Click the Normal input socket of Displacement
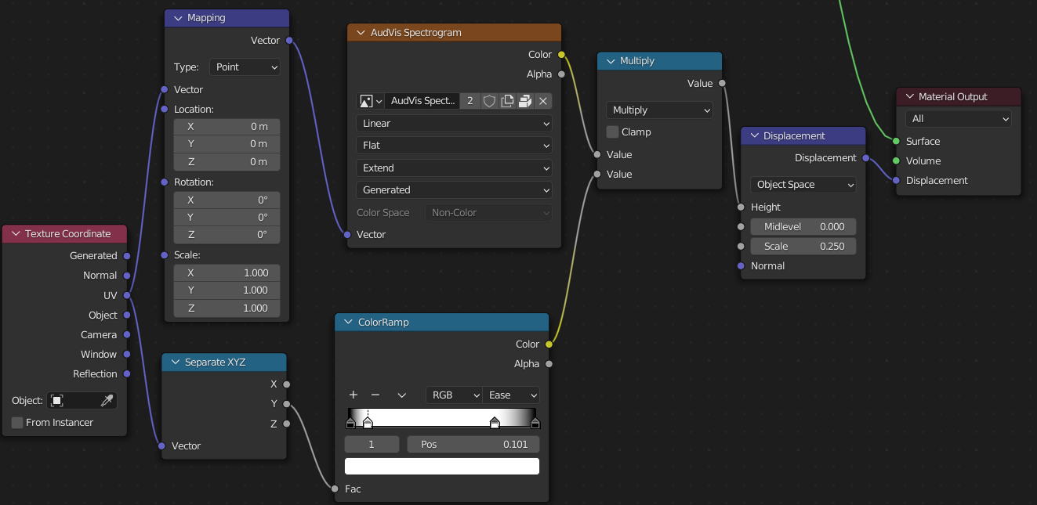Screen dimensions: 1037x505 (741, 266)
